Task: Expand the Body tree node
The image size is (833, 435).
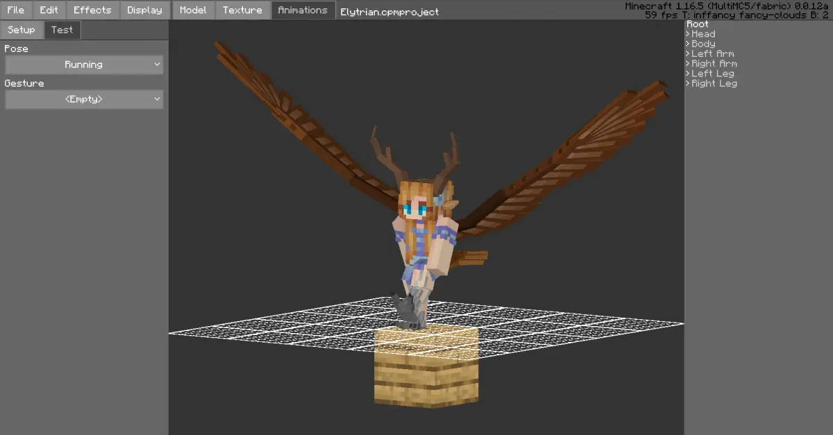Action: click(x=689, y=44)
